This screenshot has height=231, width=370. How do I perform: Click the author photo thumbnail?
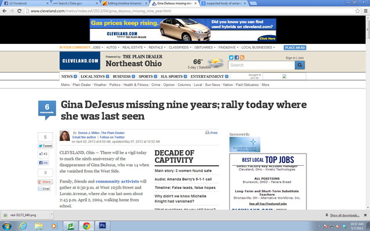point(65,136)
